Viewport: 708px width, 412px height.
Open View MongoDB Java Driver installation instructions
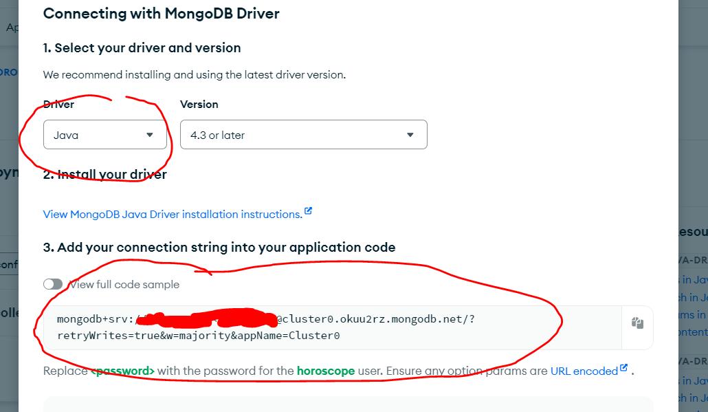[x=173, y=214]
